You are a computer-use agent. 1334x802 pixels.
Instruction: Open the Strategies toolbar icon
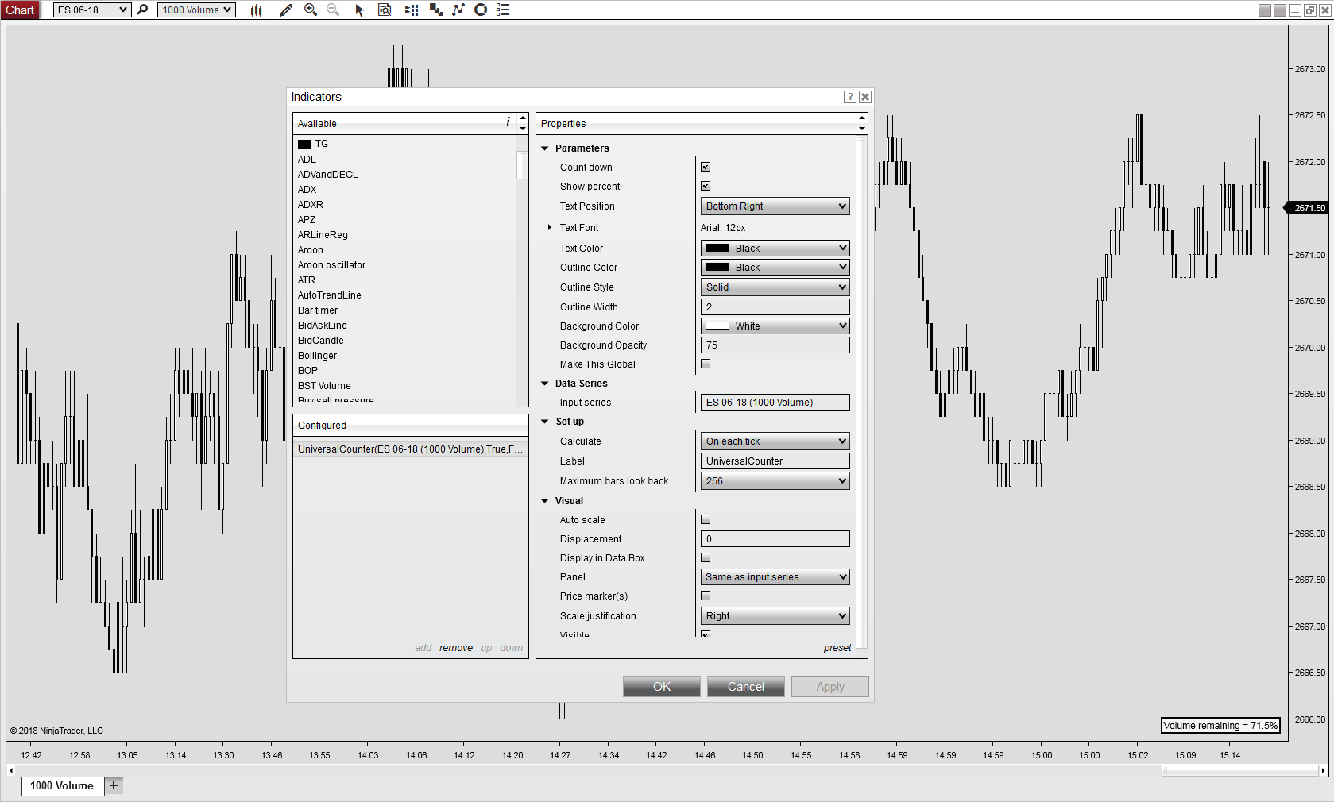click(x=481, y=10)
